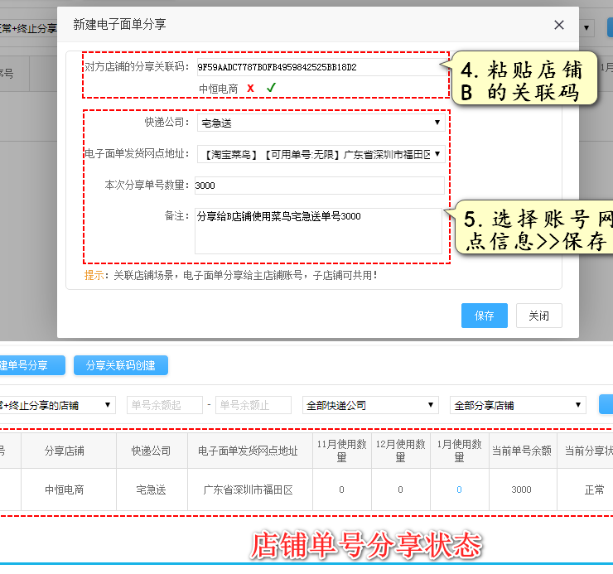613x574 pixels.
Task: Click the 单号余额止 input box
Action: 253,405
